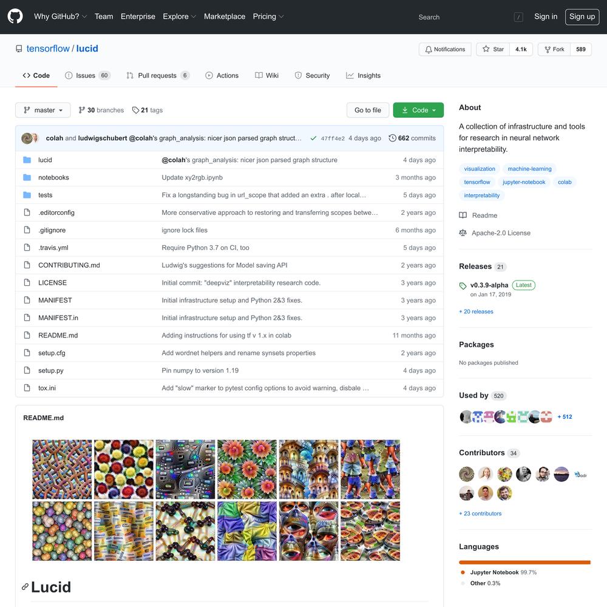Click the lucid folder icon

pos(27,160)
